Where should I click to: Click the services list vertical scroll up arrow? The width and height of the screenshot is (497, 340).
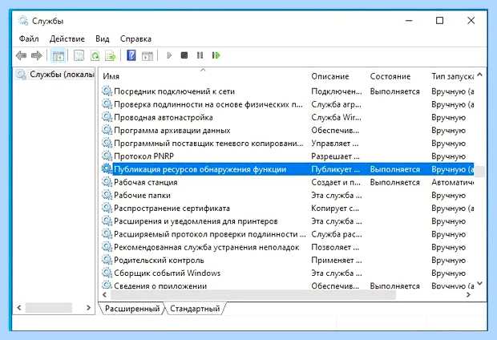[480, 75]
